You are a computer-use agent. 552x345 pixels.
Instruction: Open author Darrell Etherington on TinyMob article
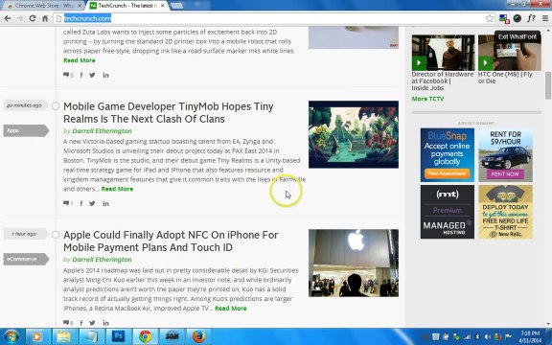click(x=102, y=130)
